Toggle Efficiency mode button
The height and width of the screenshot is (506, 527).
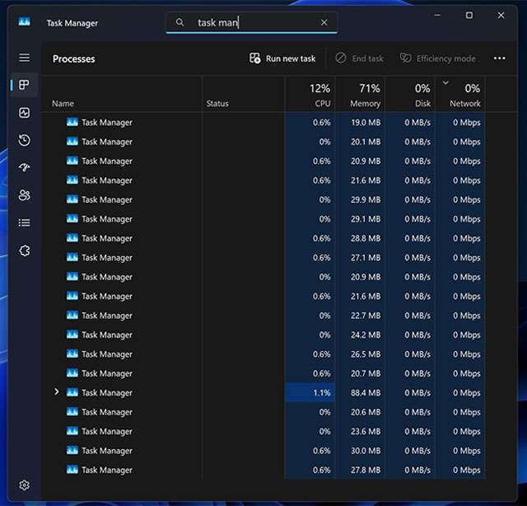coord(438,59)
